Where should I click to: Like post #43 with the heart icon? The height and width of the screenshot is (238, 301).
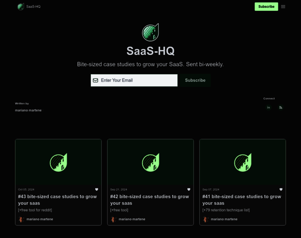(x=97, y=189)
